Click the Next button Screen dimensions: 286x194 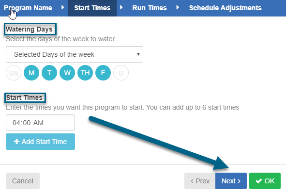(231, 181)
